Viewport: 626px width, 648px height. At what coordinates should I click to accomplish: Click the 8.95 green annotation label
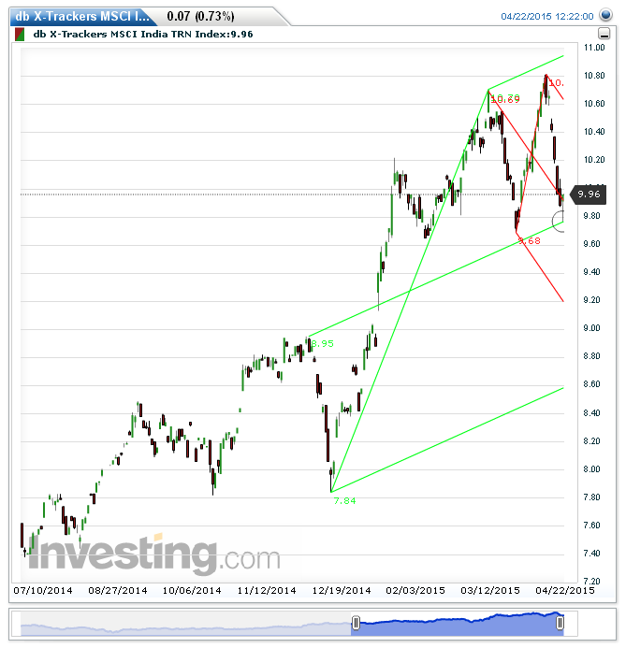point(323,344)
